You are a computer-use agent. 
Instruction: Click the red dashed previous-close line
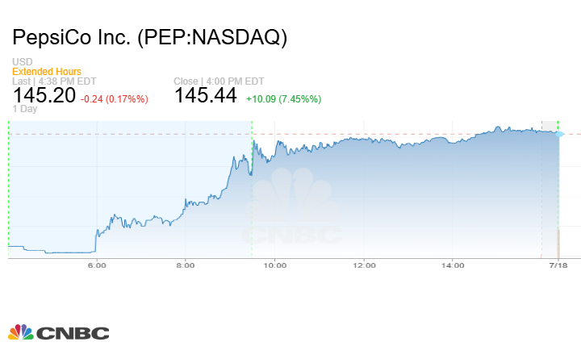403,134
